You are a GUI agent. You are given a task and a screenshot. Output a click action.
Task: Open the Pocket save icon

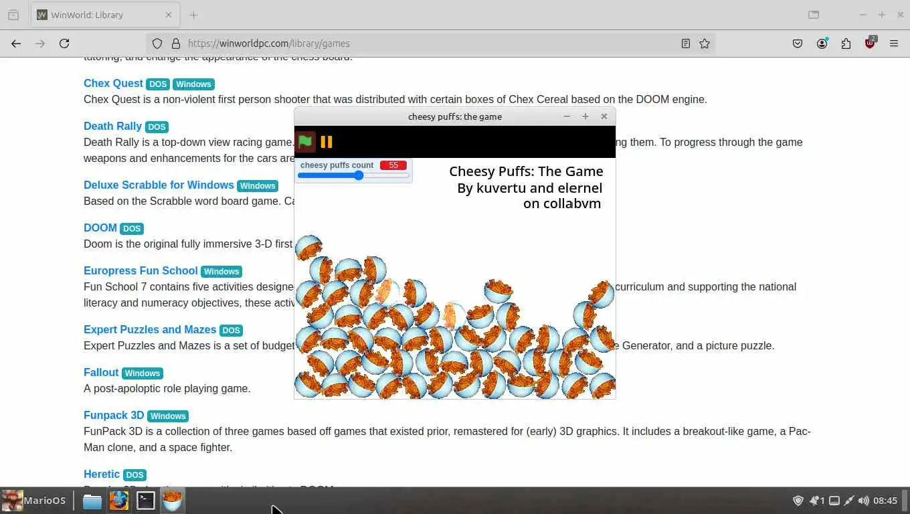click(798, 44)
